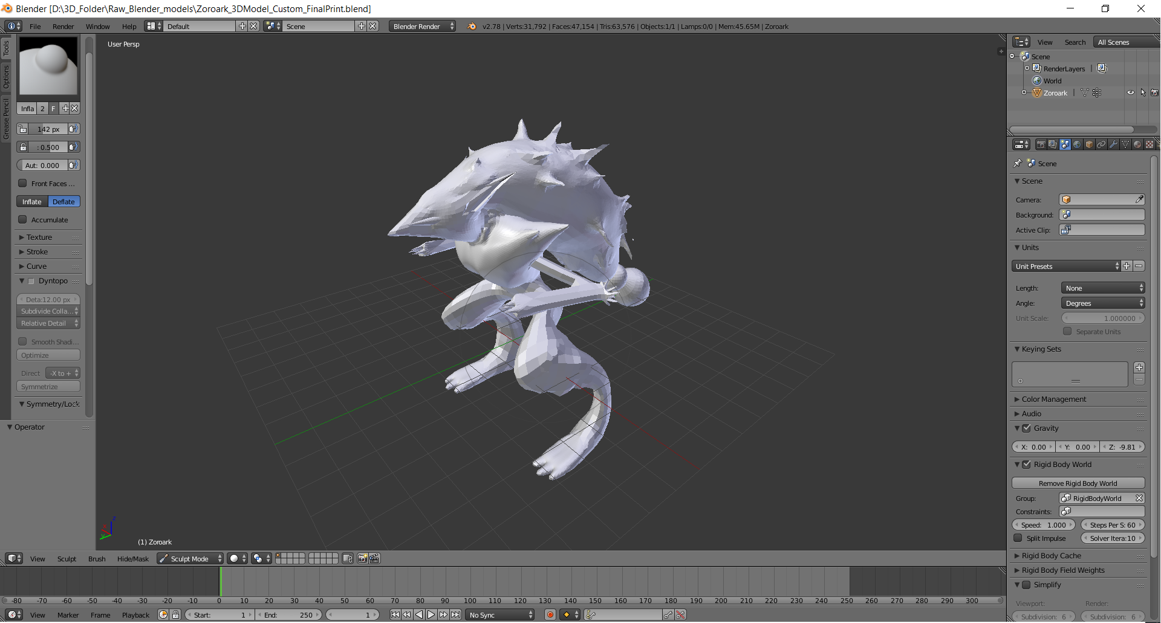Click the camera eyedropper icon in Scene panel
The width and height of the screenshot is (1161, 623).
[x=1139, y=199]
